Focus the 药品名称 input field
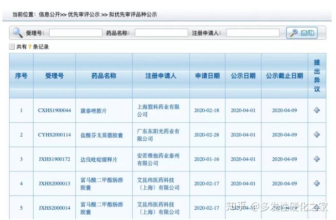Image resolution: width=336 pixels, height=220 pixels. [161, 33]
